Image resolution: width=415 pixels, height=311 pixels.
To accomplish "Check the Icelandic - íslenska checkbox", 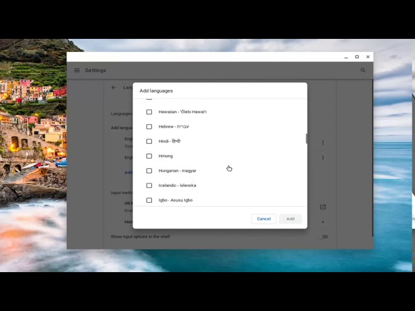I will 149,185.
